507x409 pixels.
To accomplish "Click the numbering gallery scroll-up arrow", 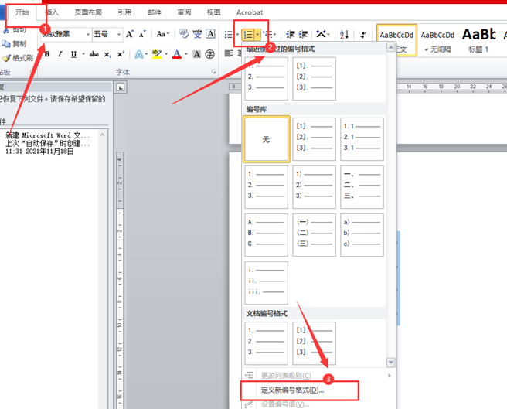I will click(390, 48).
